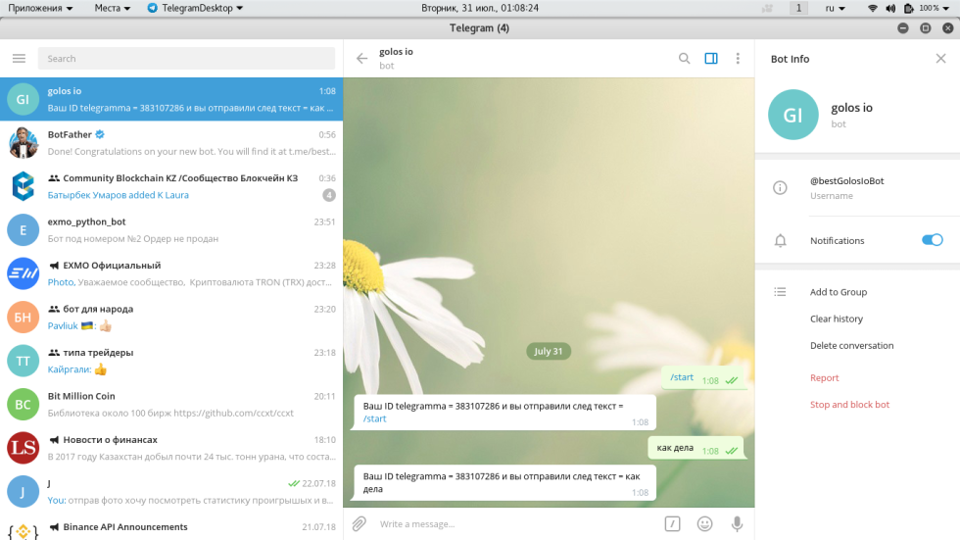The width and height of the screenshot is (960, 540).
Task: Open the Места menu
Action: (112, 8)
